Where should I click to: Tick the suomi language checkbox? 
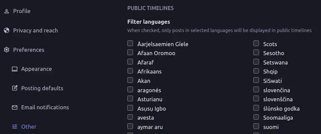tap(256, 126)
